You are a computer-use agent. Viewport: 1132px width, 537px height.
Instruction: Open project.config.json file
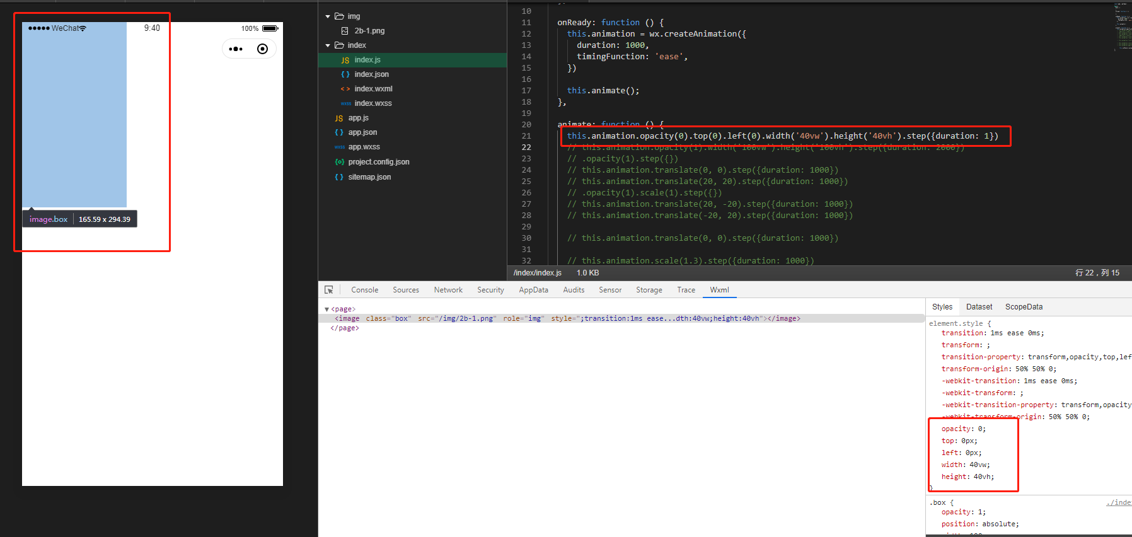point(379,162)
